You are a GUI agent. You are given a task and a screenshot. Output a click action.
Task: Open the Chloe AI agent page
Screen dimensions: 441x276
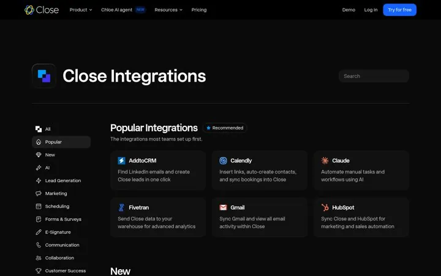pos(117,10)
